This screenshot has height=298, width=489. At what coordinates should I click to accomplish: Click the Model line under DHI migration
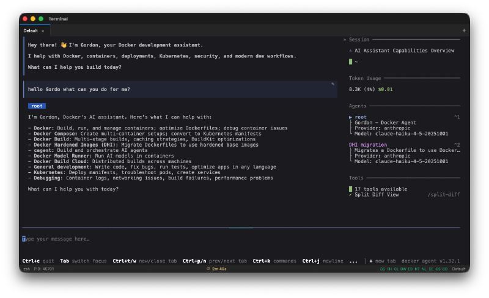[401, 161]
